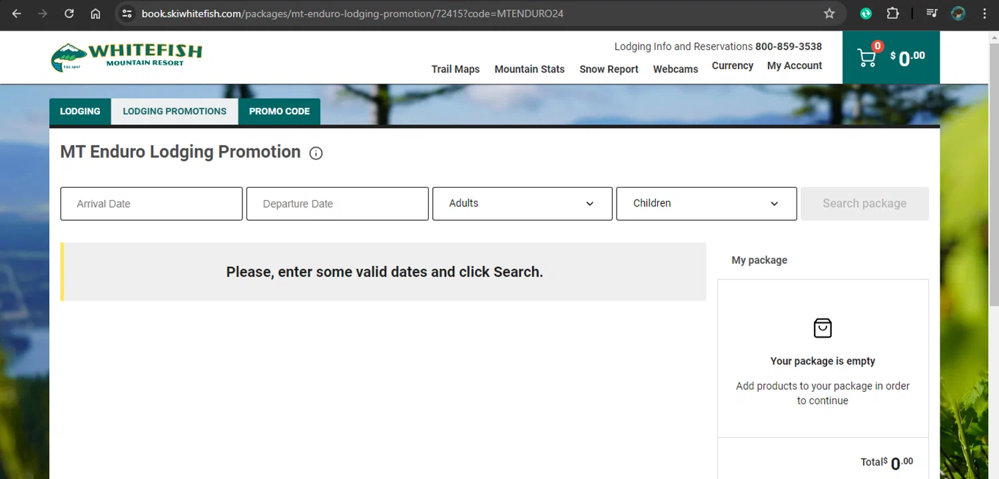The height and width of the screenshot is (479, 999).
Task: Open the Promo Code tab
Action: 279,111
